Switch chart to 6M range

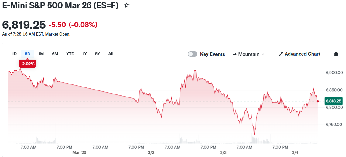[55, 54]
